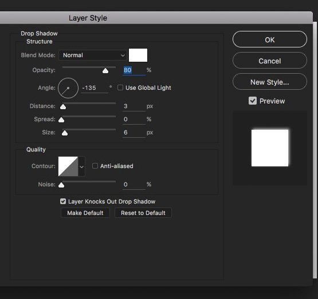Click the Cancel button
Viewport: 318px width, 299px height.
[x=270, y=61]
